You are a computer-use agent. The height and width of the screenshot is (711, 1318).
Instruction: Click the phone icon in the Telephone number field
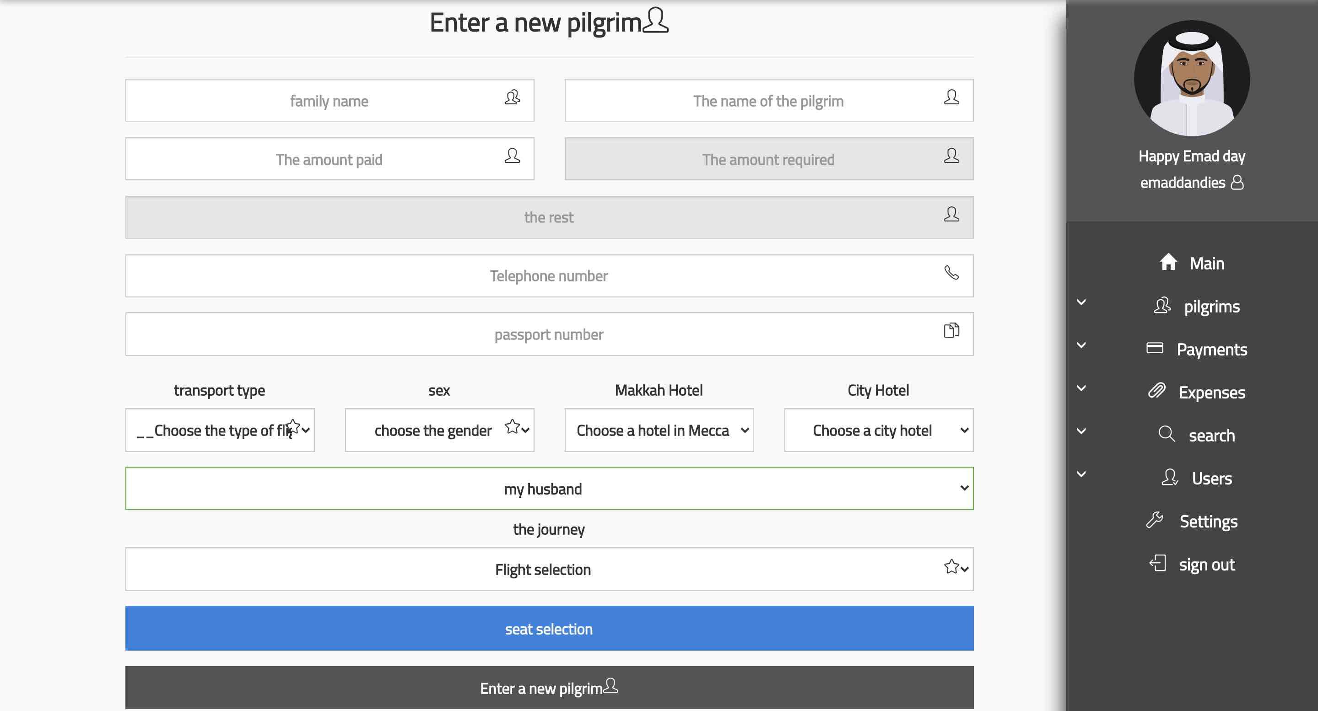tap(951, 273)
